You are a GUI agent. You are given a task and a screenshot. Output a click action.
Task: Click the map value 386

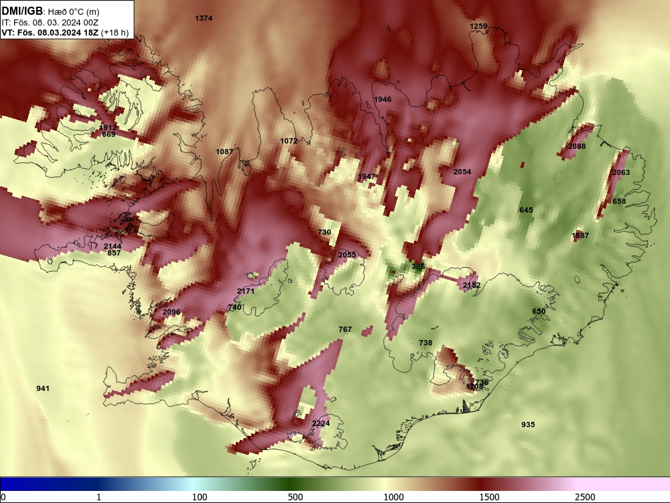(x=418, y=266)
